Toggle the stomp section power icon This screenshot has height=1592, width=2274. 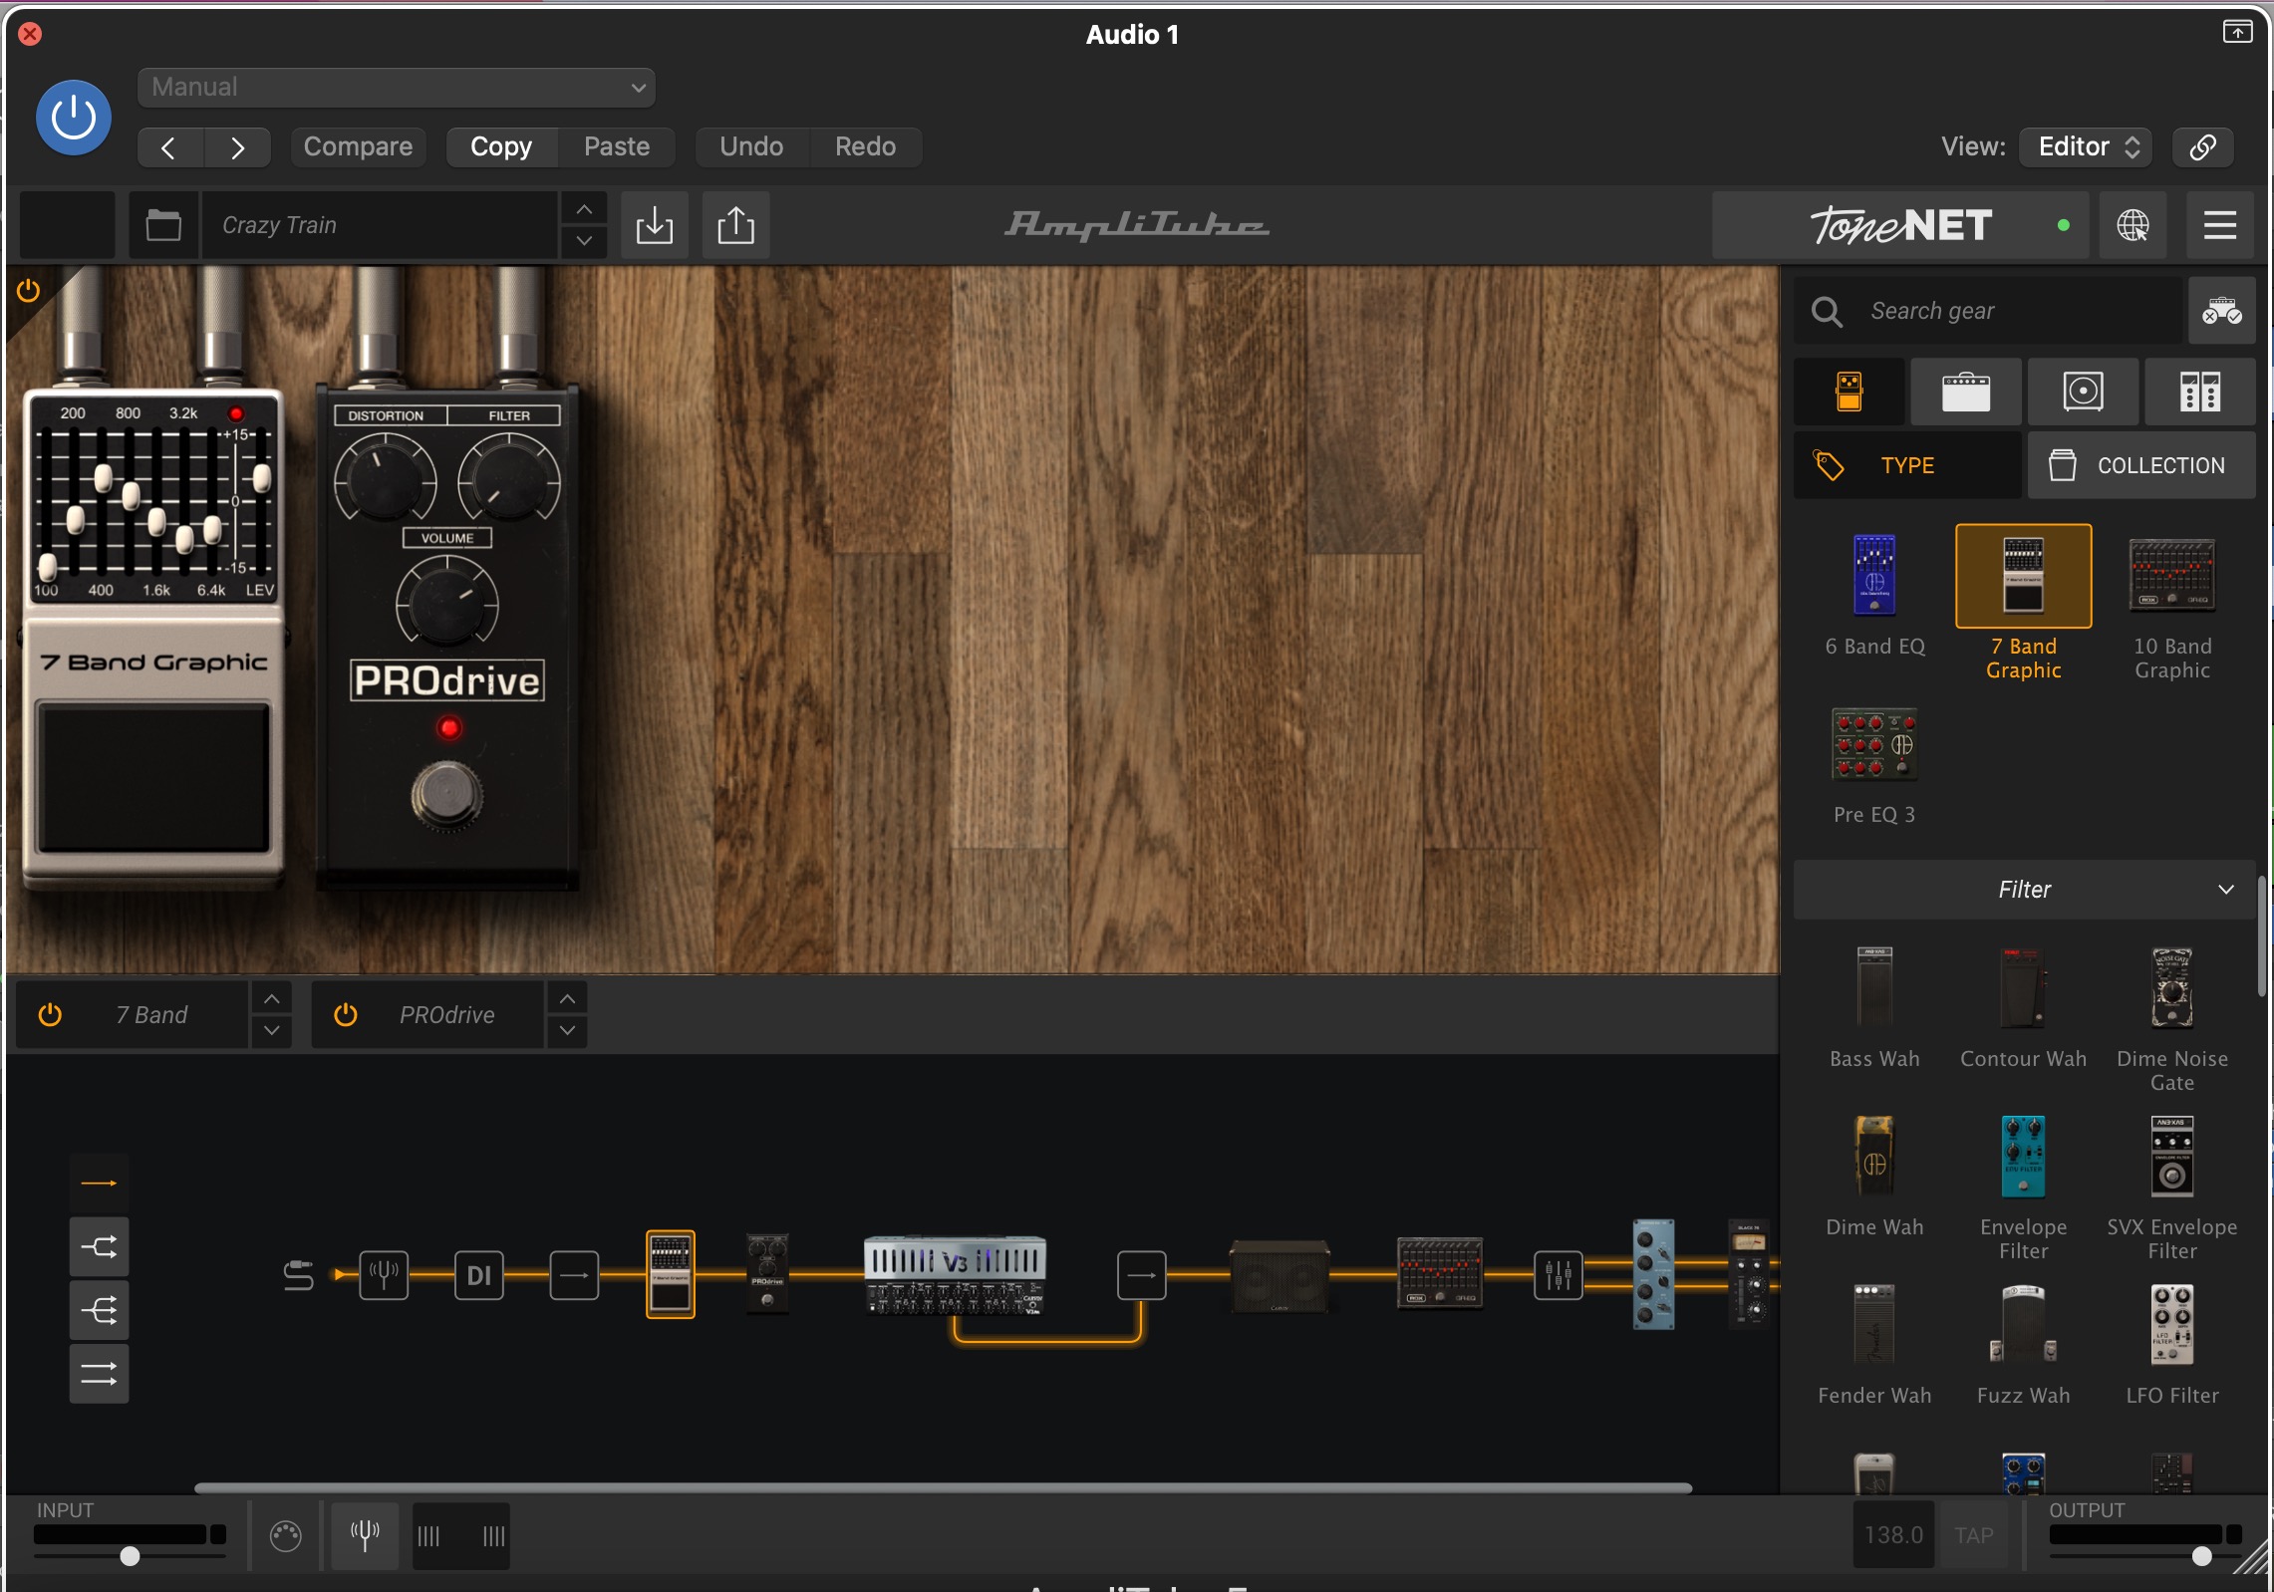(x=28, y=291)
